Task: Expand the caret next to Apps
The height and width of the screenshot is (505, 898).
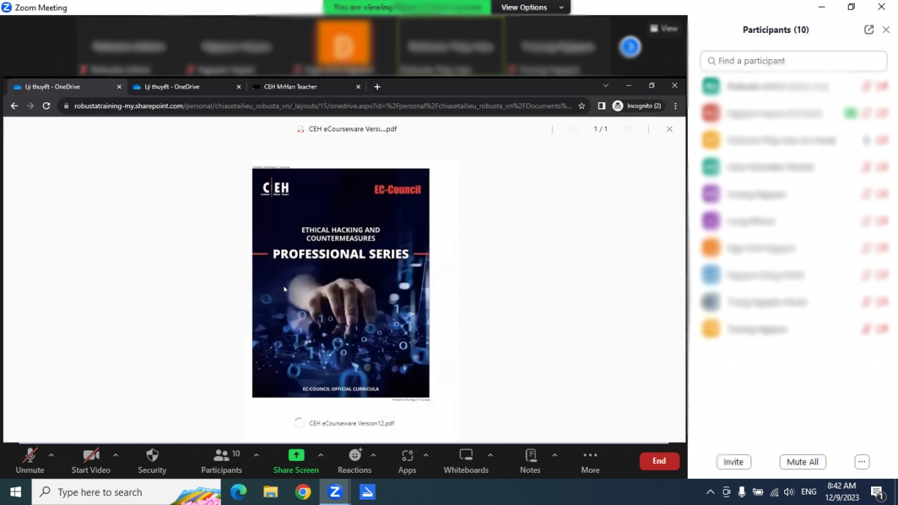Action: [x=426, y=455]
